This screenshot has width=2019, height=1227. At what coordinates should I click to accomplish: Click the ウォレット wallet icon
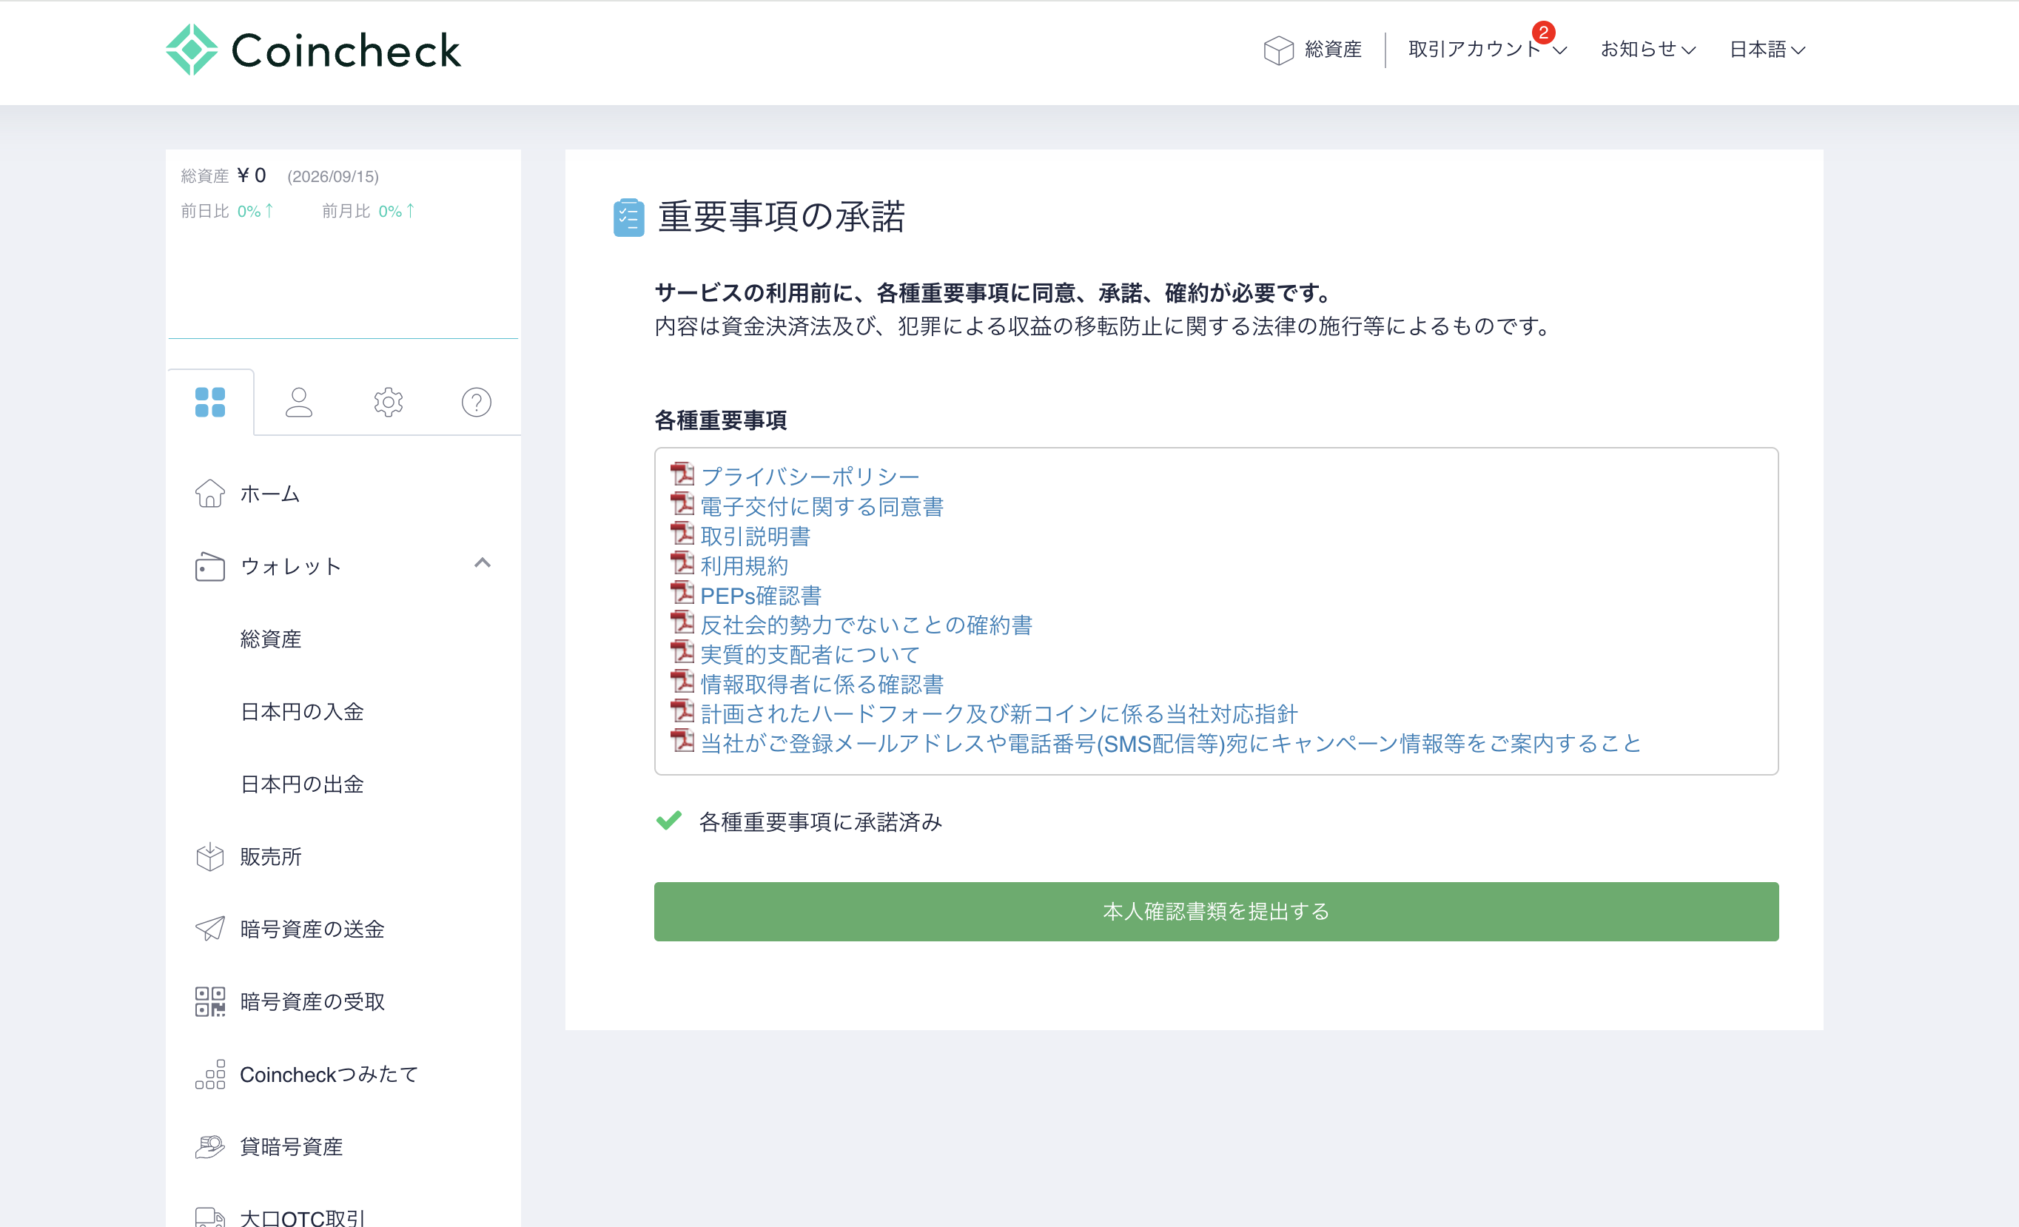(209, 566)
